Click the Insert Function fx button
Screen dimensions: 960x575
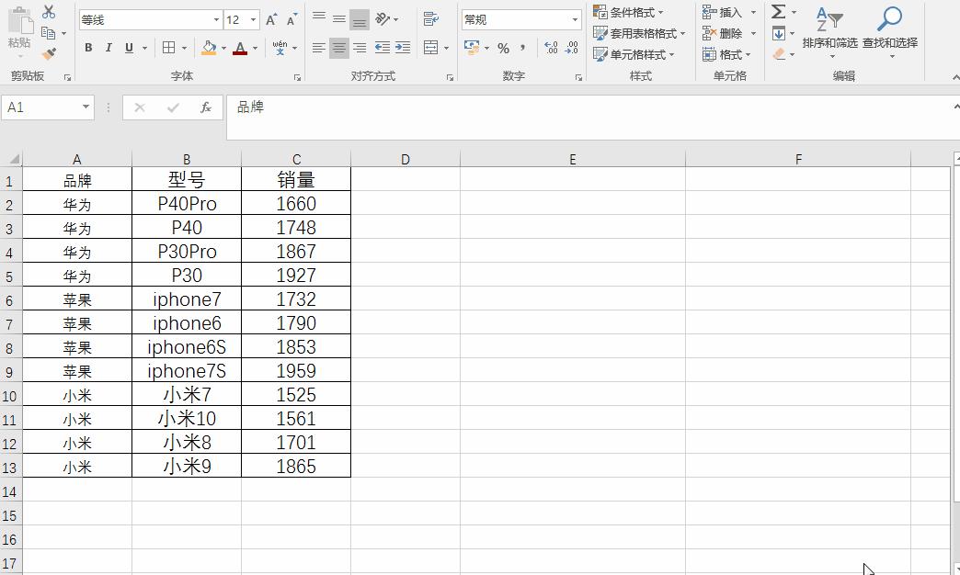pyautogui.click(x=206, y=107)
